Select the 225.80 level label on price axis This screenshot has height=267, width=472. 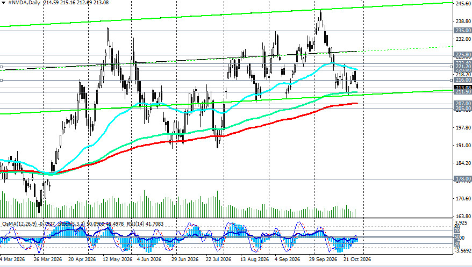pos(463,55)
